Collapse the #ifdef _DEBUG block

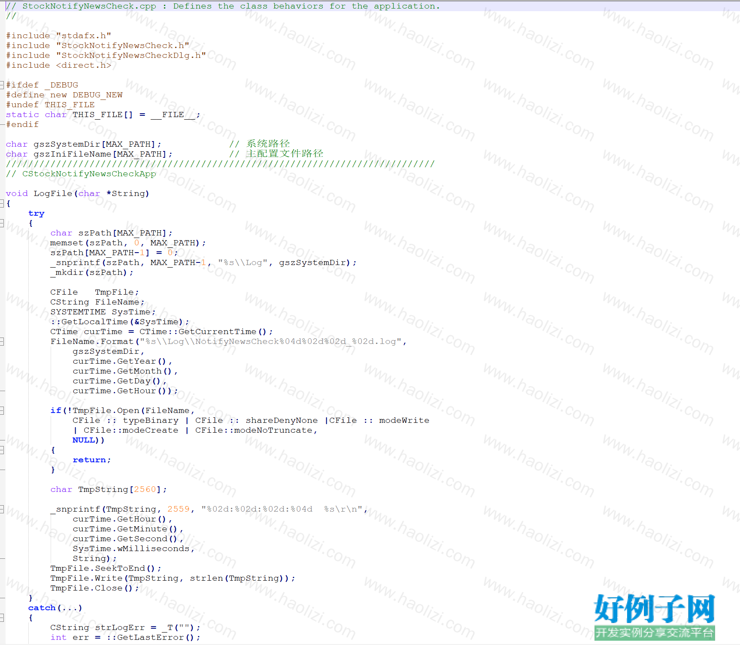click(x=2, y=84)
